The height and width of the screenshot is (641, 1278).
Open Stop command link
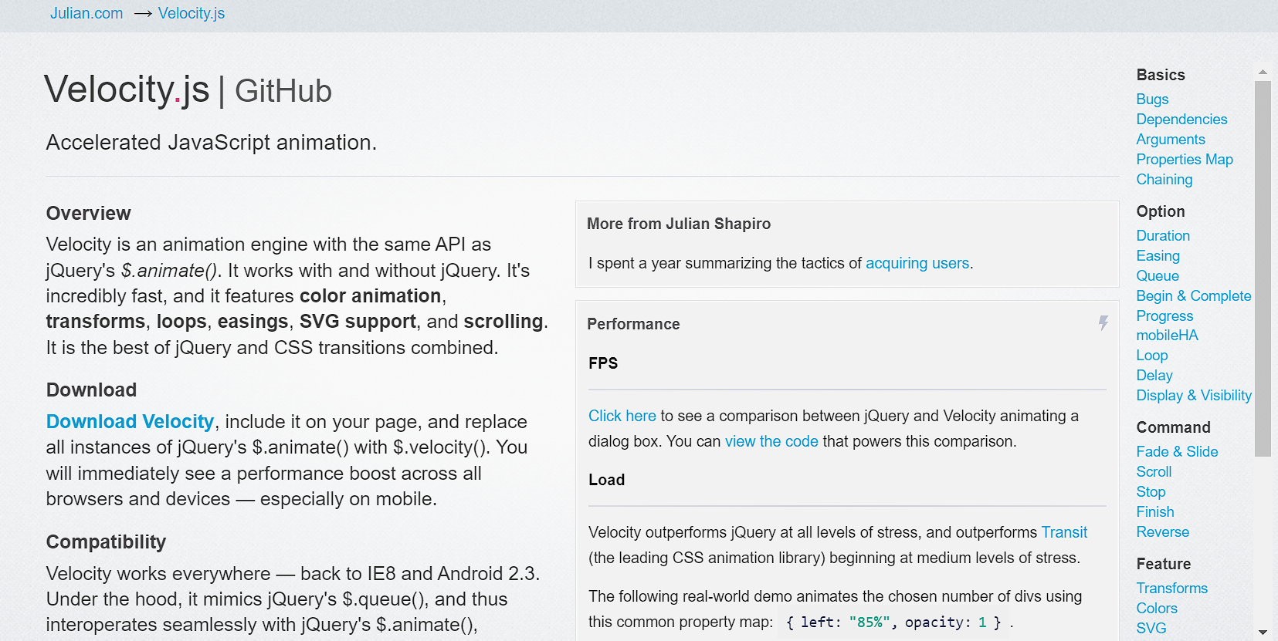tap(1151, 491)
